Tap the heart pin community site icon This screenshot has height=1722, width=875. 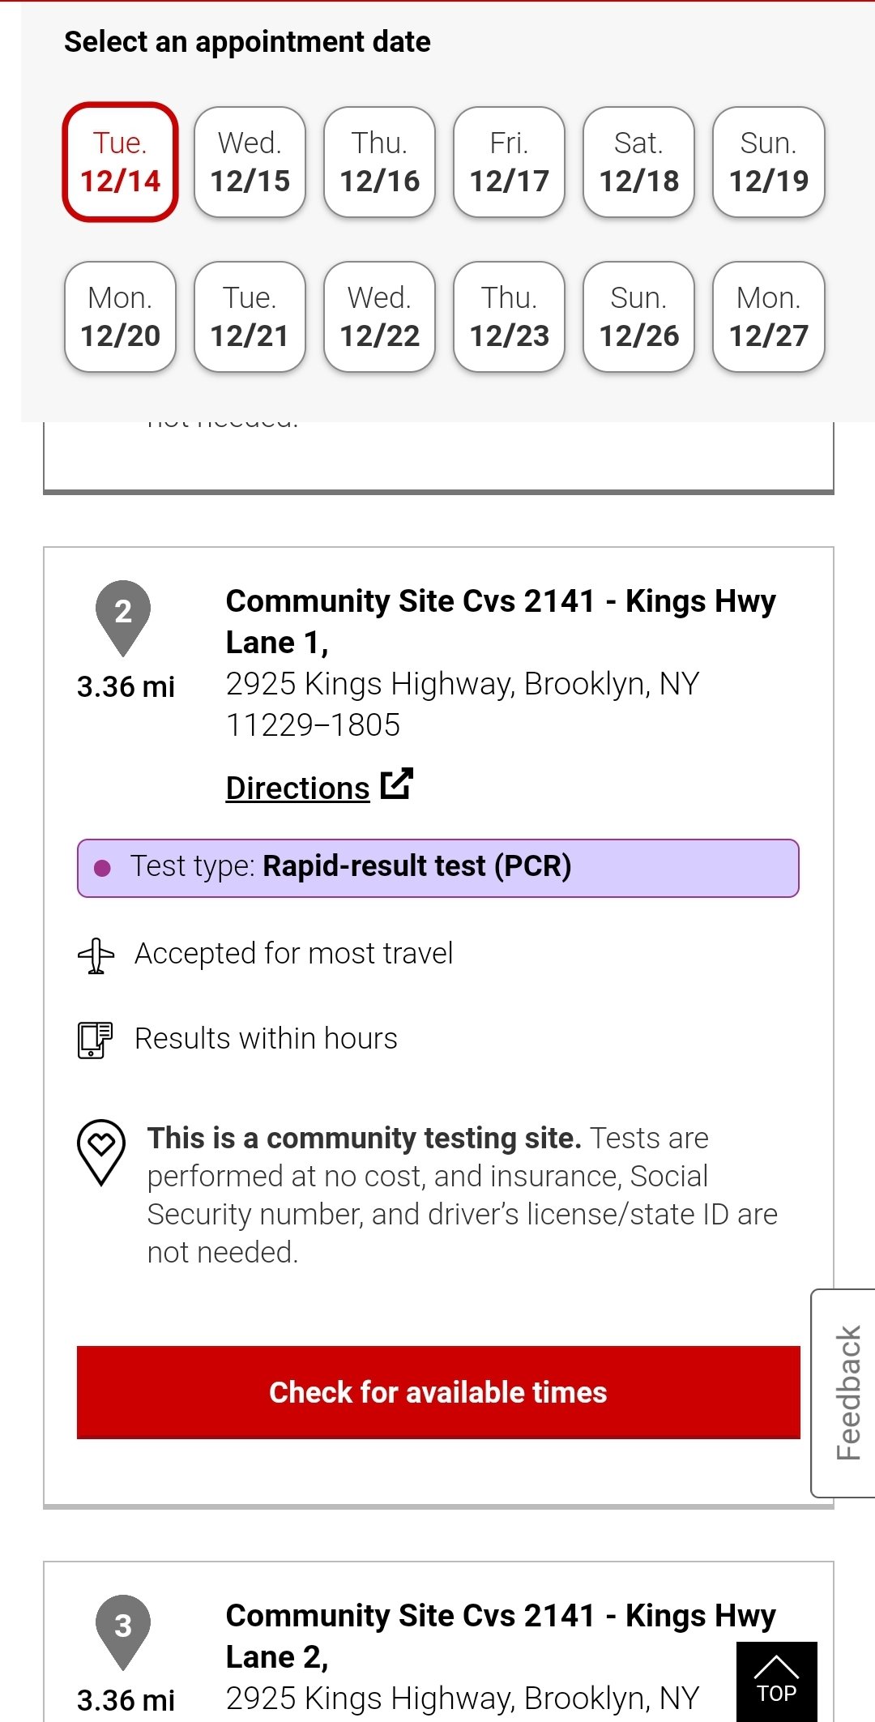click(x=101, y=1152)
